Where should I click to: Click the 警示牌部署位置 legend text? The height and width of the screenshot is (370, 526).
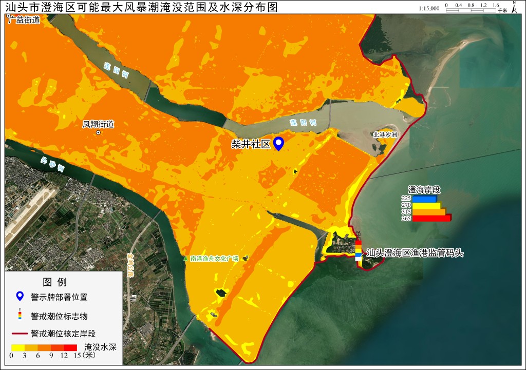[59, 297]
